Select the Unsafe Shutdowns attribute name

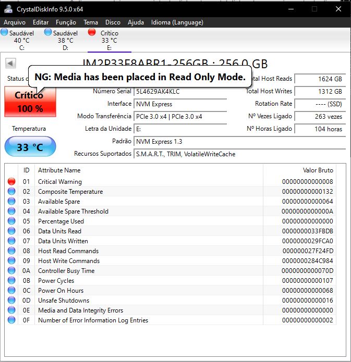64,301
